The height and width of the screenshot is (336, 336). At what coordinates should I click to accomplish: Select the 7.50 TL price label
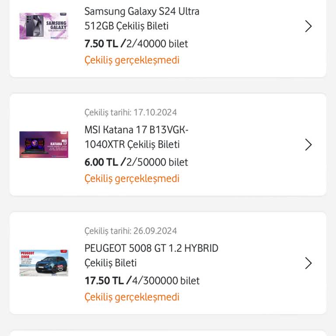click(x=101, y=44)
